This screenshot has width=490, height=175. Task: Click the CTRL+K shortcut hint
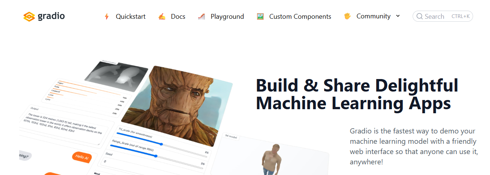[x=461, y=16]
